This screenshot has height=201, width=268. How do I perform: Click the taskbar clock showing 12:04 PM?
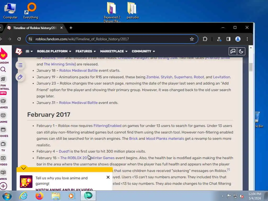pos(255,196)
